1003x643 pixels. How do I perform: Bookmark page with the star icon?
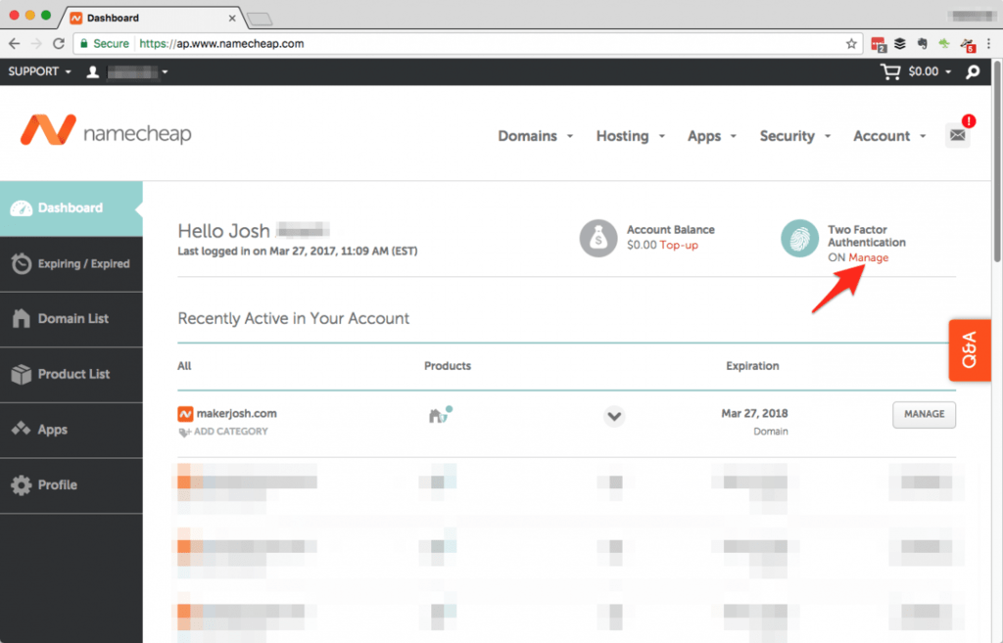point(851,43)
